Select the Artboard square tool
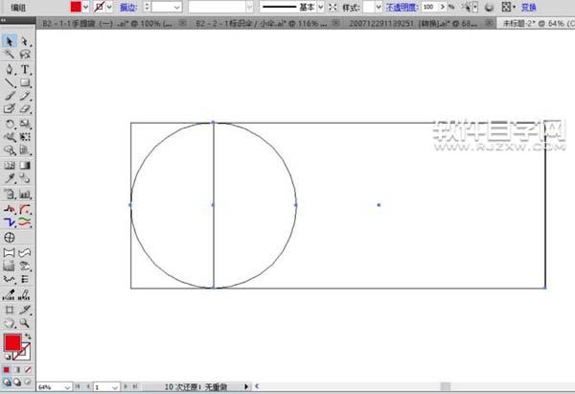Viewport: 575px width, 394px height. 10,310
